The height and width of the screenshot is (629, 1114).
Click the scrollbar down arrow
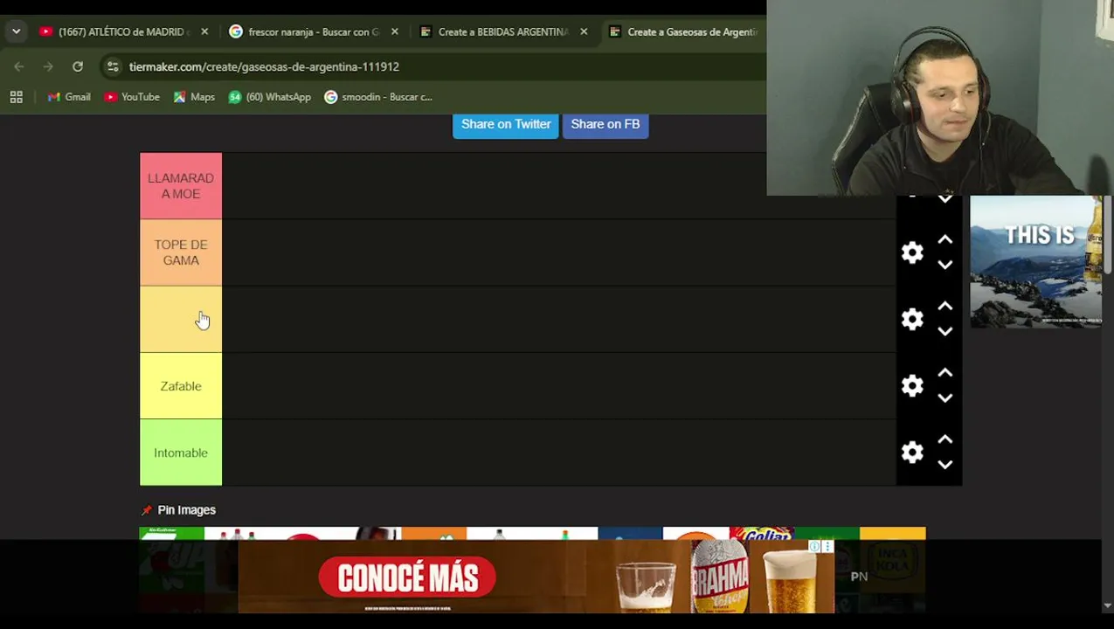pyautogui.click(x=1108, y=605)
